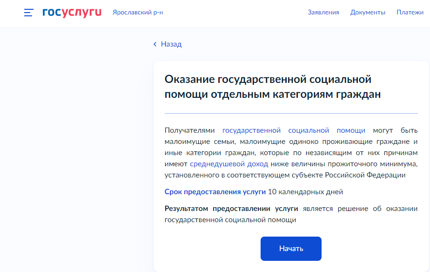Open the Платежи section

click(x=410, y=13)
